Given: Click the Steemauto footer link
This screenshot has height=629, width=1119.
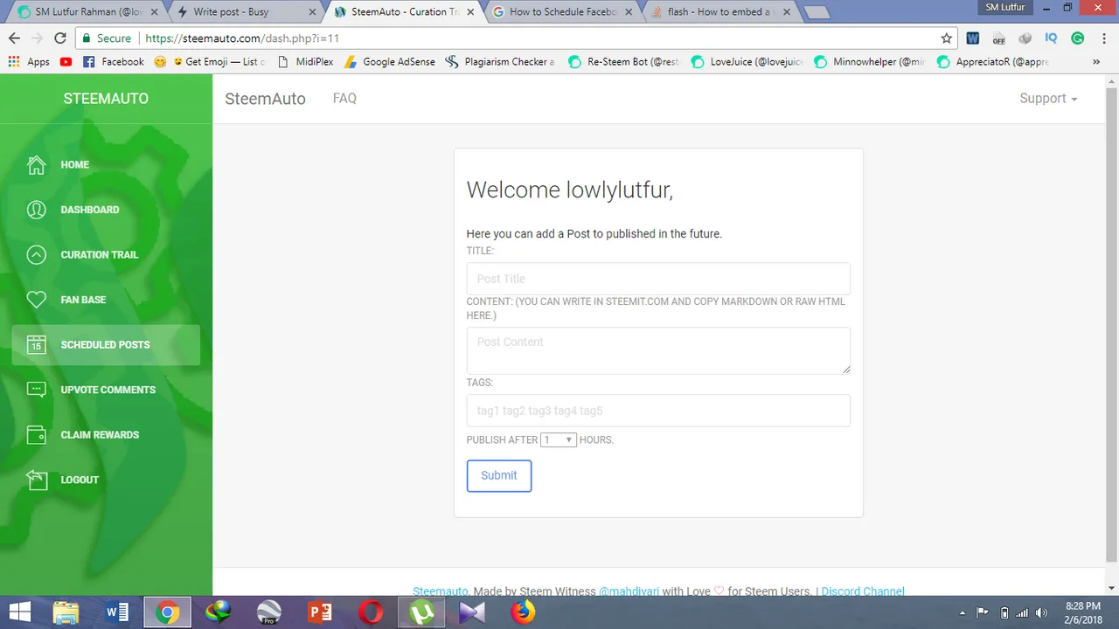Looking at the screenshot, I should point(441,591).
